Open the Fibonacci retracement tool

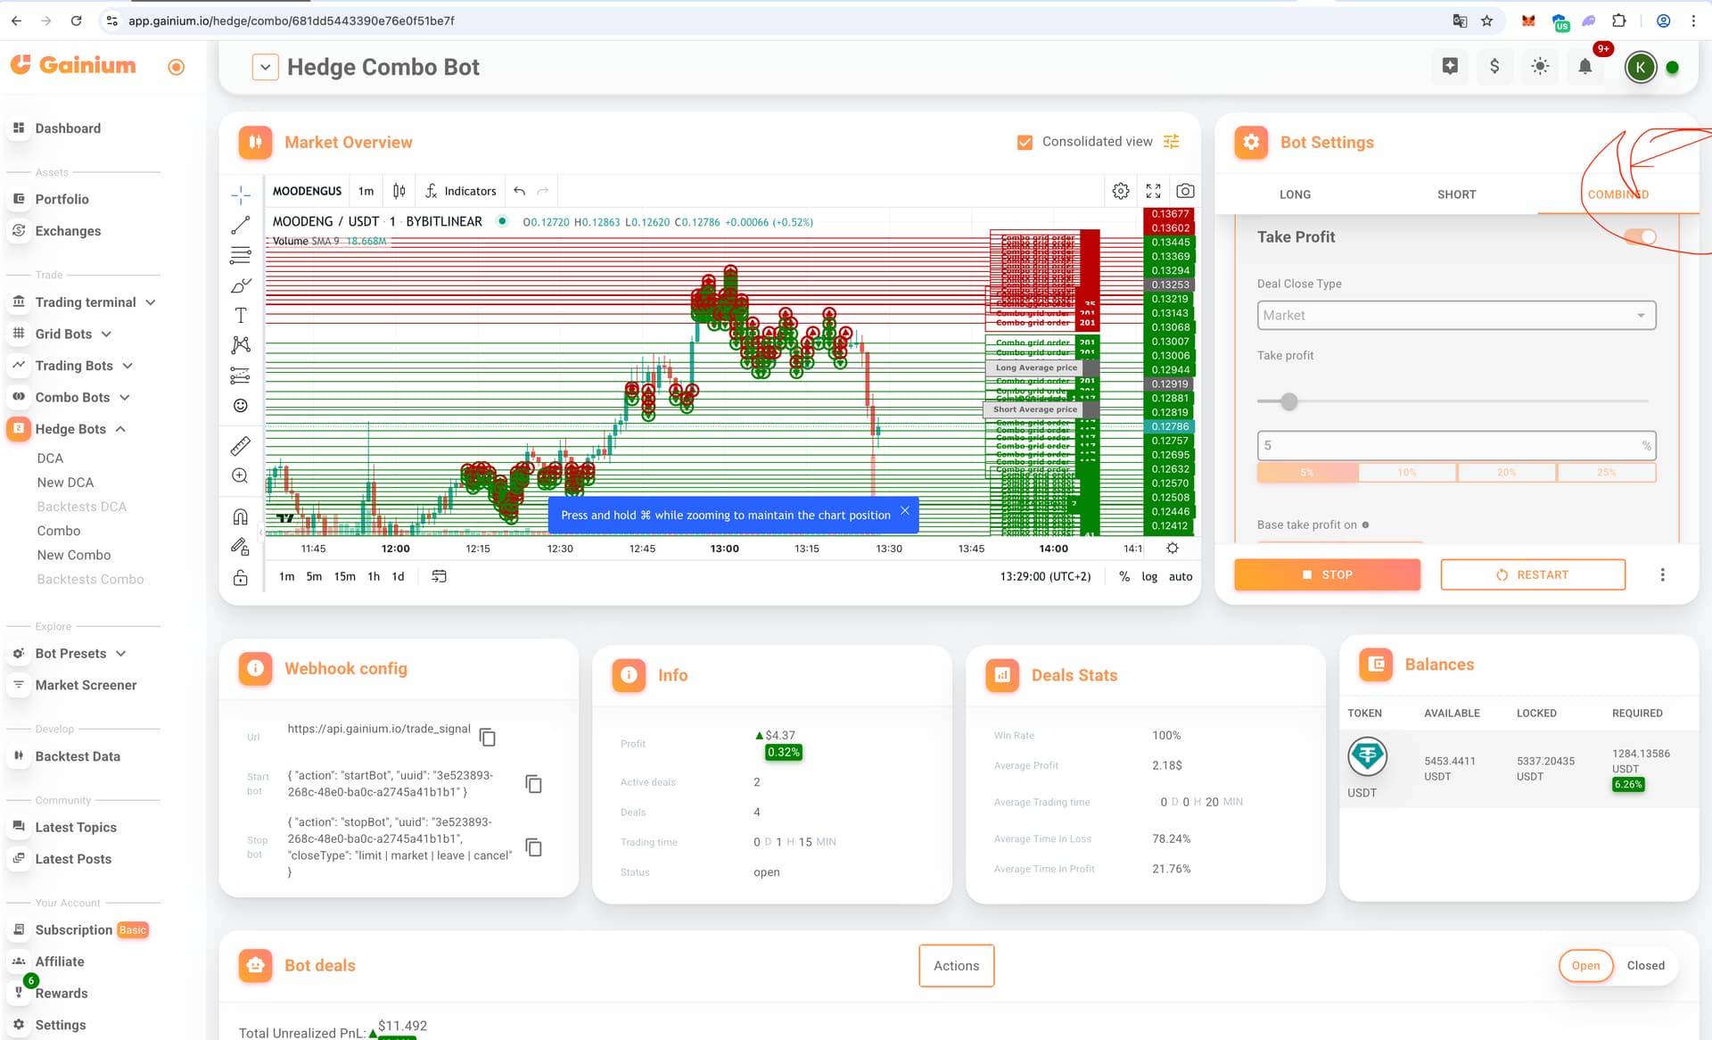tap(241, 255)
